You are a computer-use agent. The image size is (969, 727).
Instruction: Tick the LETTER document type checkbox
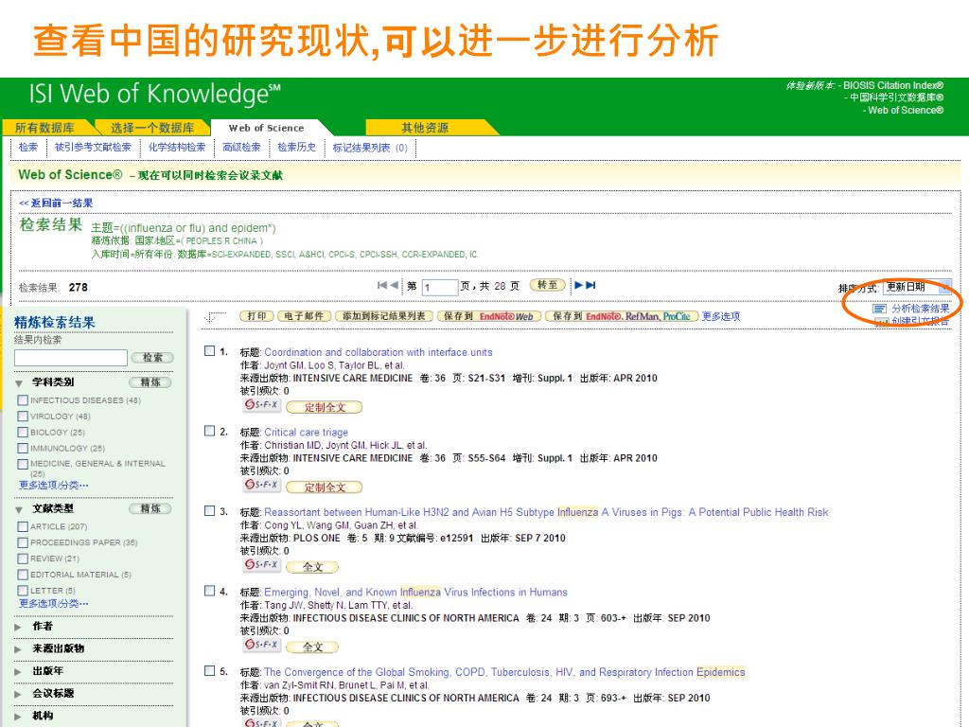coord(23,591)
